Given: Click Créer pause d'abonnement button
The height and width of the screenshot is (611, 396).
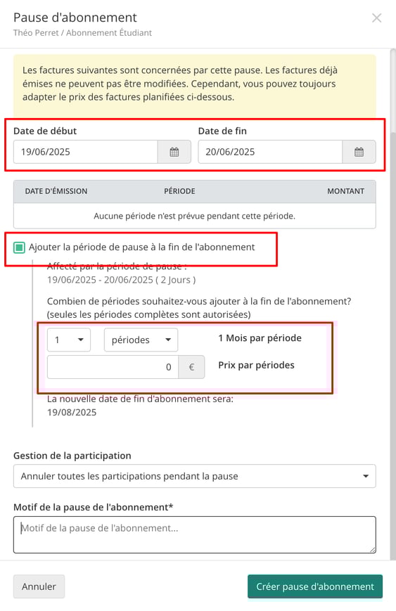Looking at the screenshot, I should (x=315, y=586).
